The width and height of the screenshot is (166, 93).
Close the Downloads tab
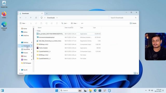(42, 13)
